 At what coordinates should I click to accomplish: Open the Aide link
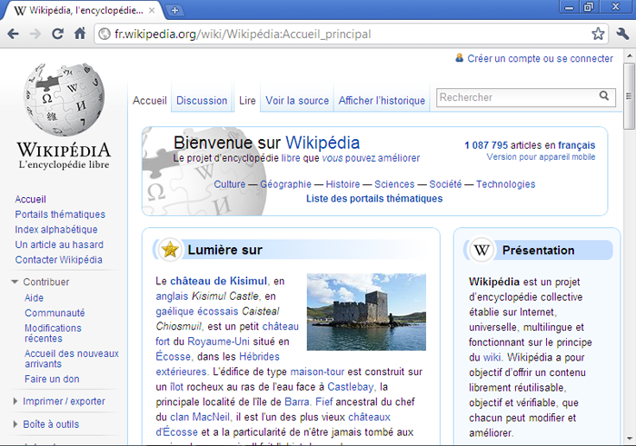click(35, 298)
